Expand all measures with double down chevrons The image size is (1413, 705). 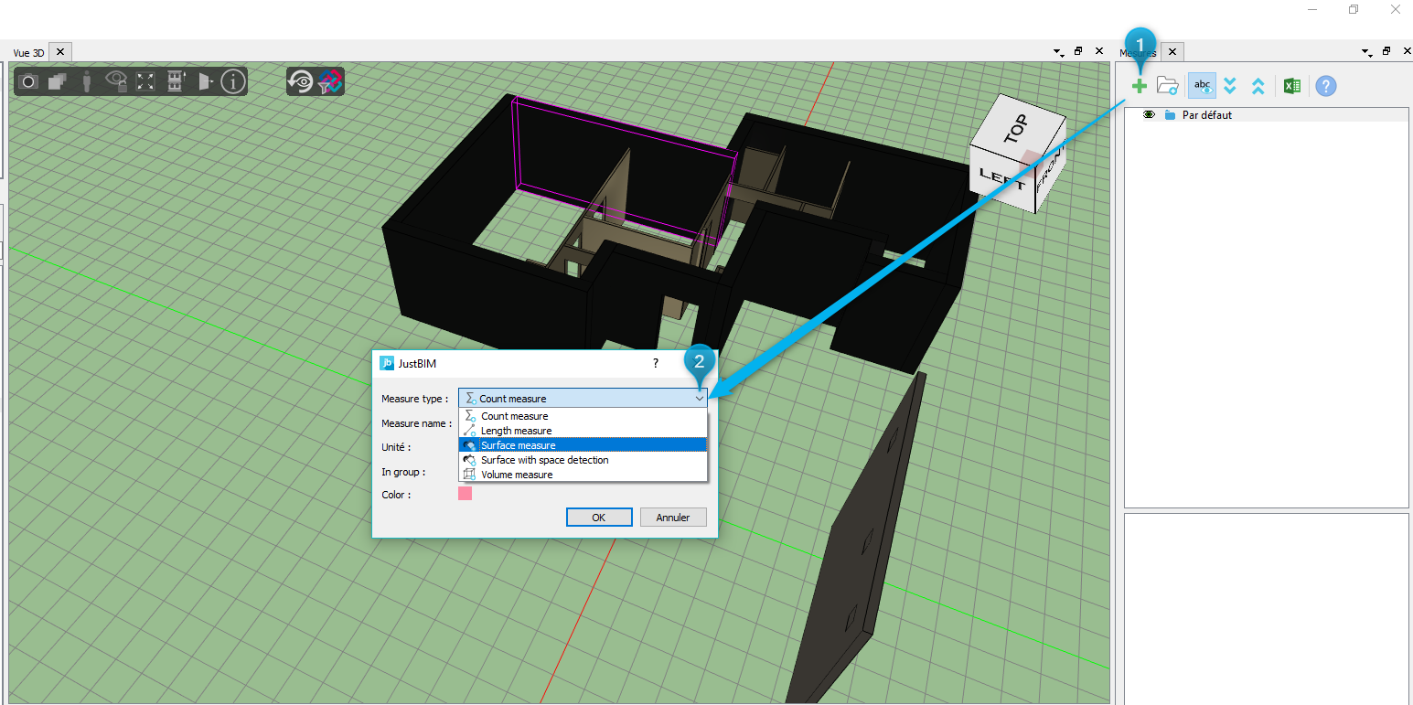tap(1230, 86)
